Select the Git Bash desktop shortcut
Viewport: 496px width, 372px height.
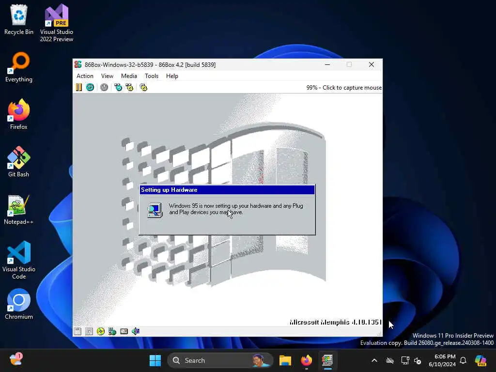(19, 162)
